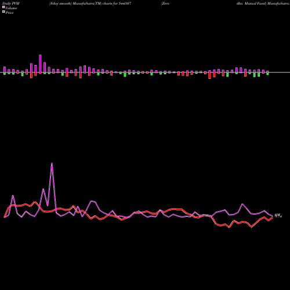Click the 'Price' legend label
Screen dimensions: 290x290
tap(9, 13)
